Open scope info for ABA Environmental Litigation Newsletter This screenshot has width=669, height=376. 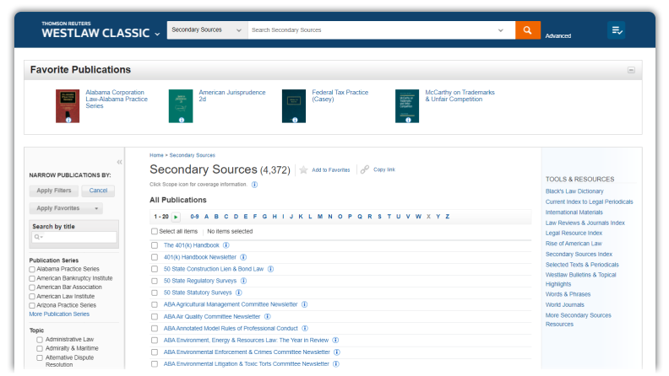336,364
